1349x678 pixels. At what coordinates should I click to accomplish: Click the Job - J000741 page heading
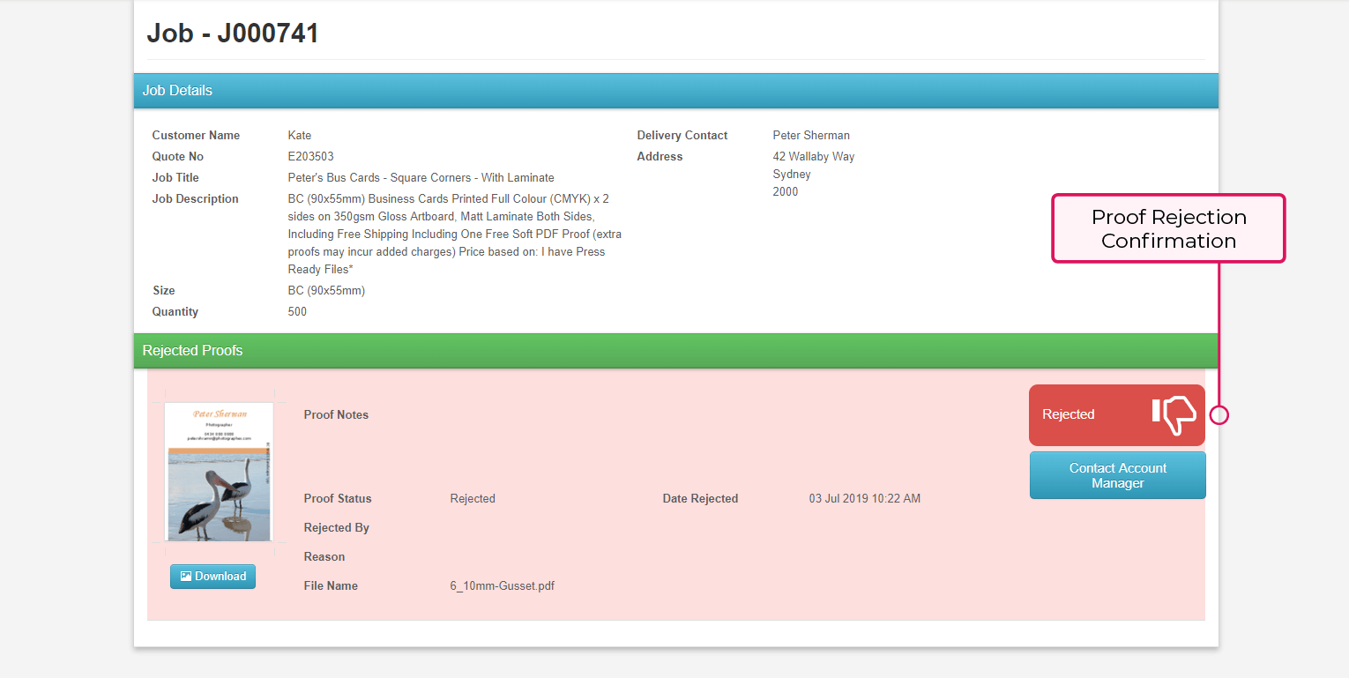[233, 34]
